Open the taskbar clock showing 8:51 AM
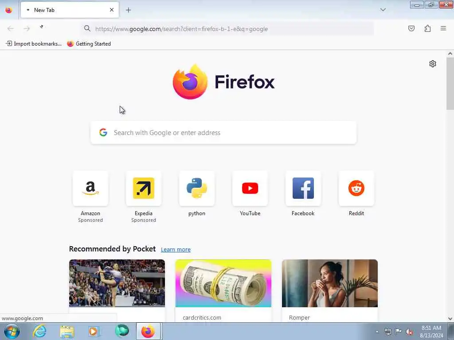This screenshot has width=454, height=340. pos(431,332)
